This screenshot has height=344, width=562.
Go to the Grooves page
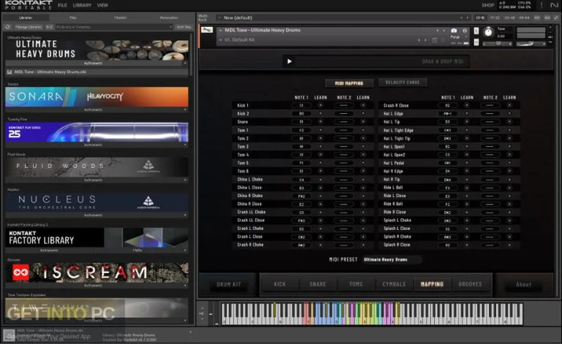point(470,284)
